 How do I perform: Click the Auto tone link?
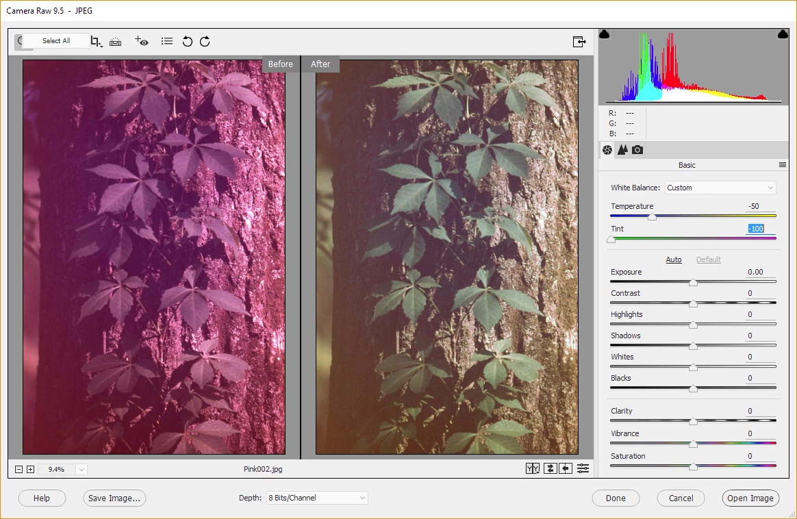[x=674, y=259]
